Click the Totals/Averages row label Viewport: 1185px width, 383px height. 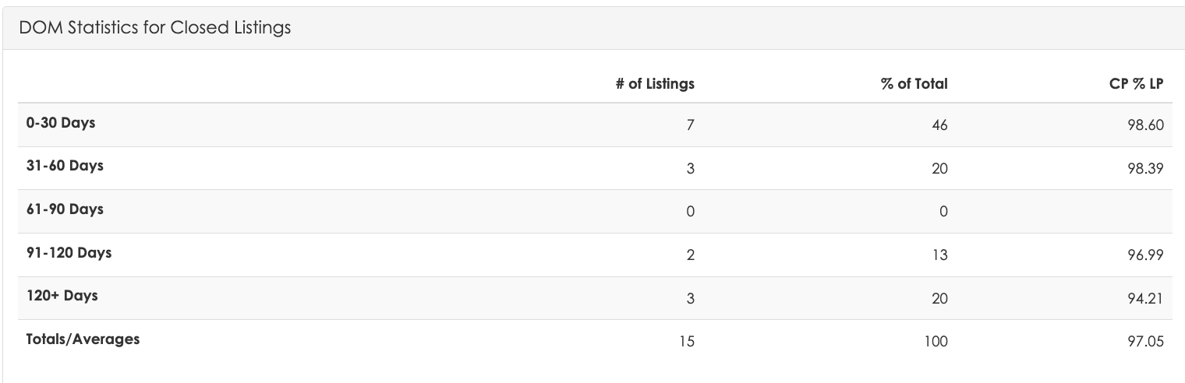pos(83,339)
